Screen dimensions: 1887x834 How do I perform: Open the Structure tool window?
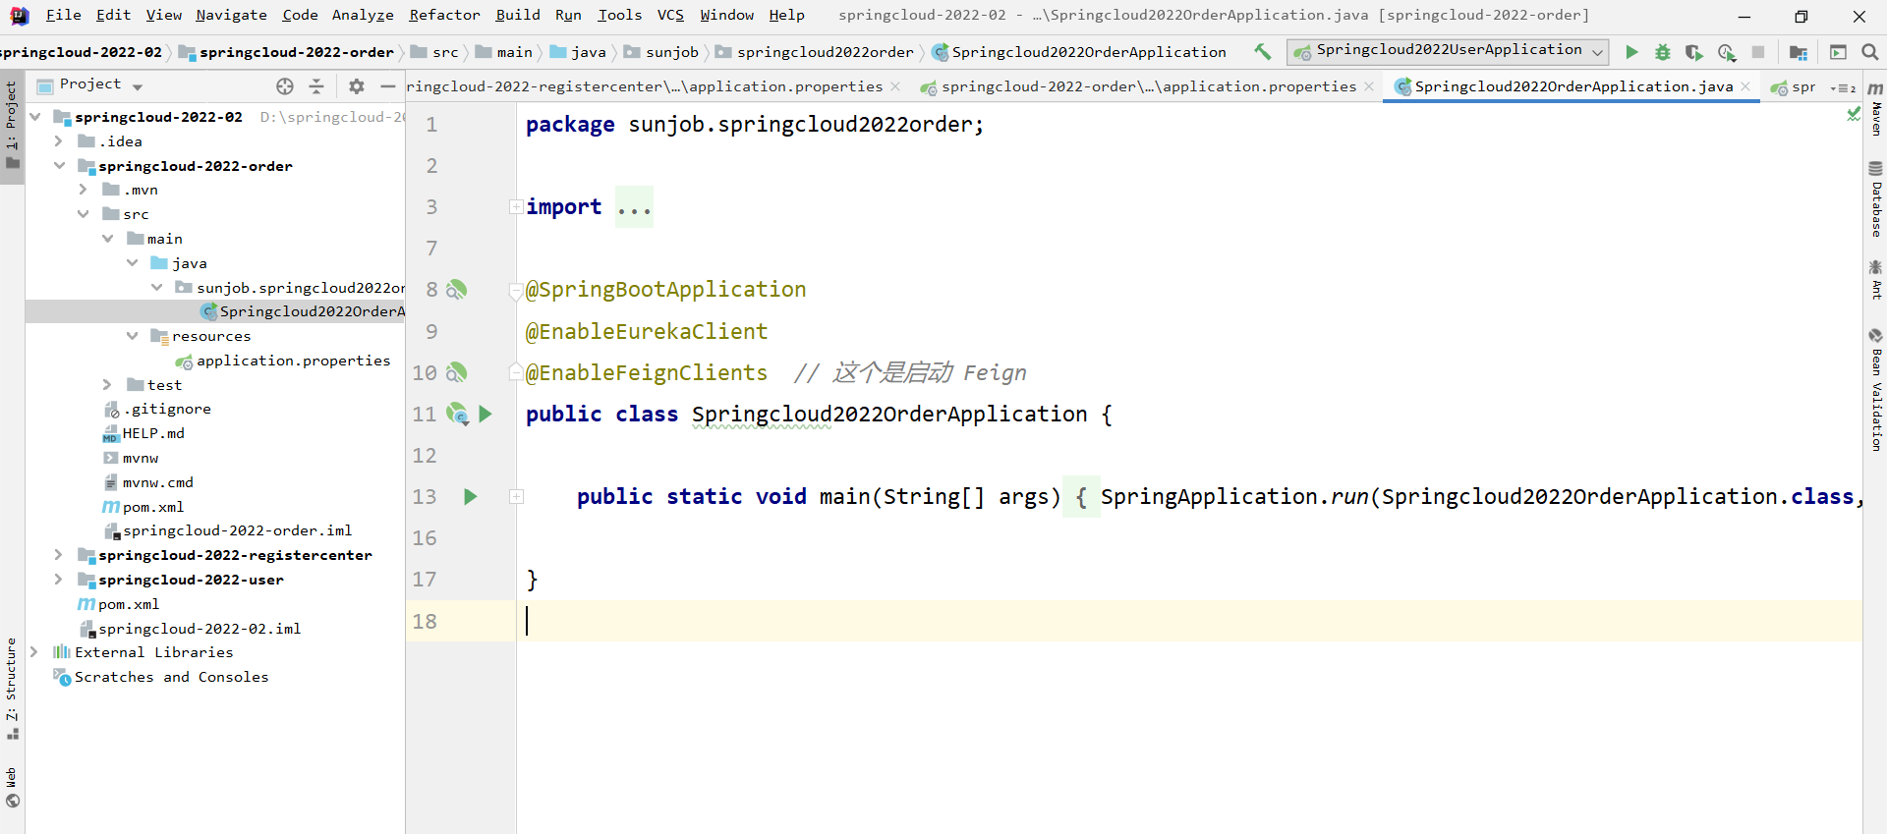(x=12, y=690)
